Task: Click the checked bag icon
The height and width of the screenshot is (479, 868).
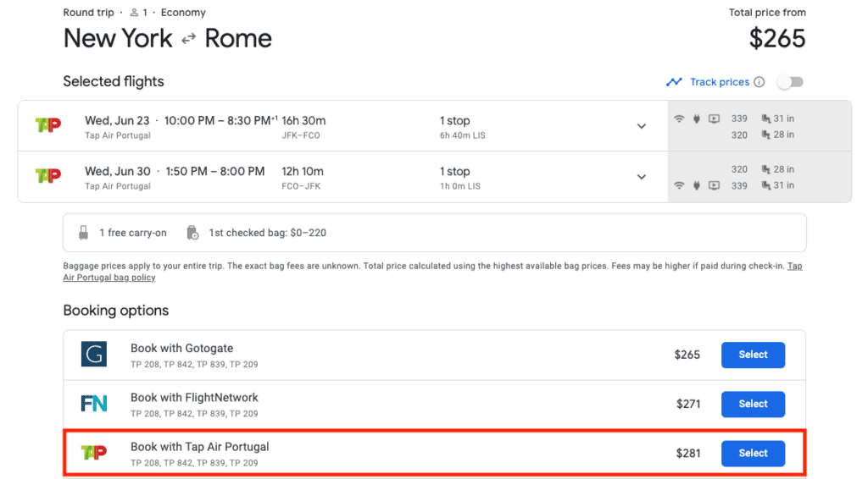Action: point(192,233)
